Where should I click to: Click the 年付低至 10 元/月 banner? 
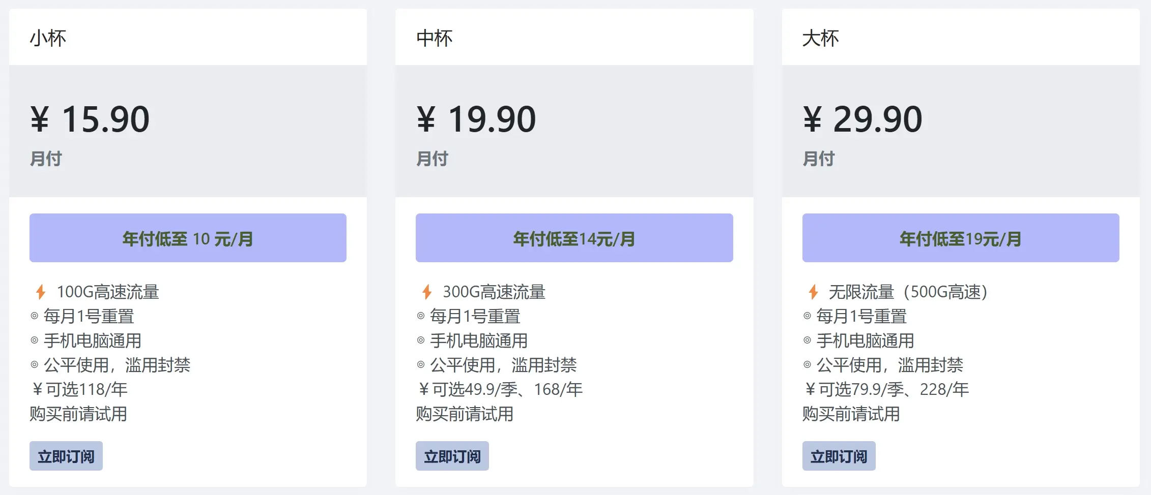(x=188, y=238)
